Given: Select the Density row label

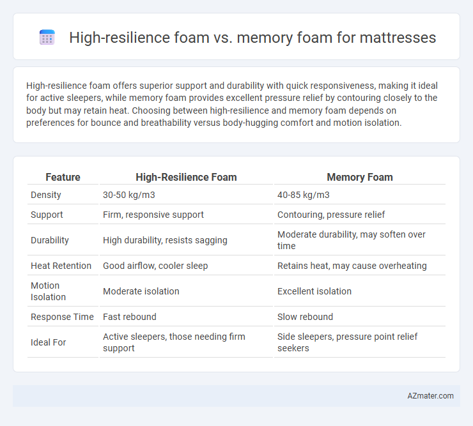Looking at the screenshot, I should click(x=46, y=195).
